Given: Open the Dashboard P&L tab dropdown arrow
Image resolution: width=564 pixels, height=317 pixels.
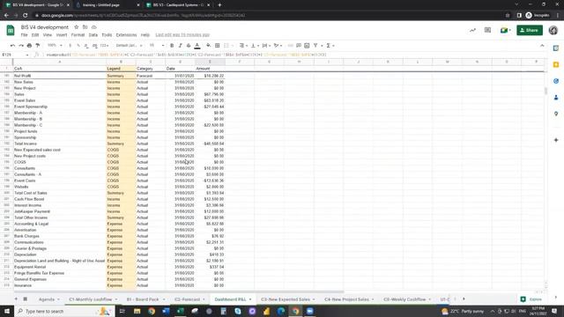Looking at the screenshot, I should tap(250, 299).
